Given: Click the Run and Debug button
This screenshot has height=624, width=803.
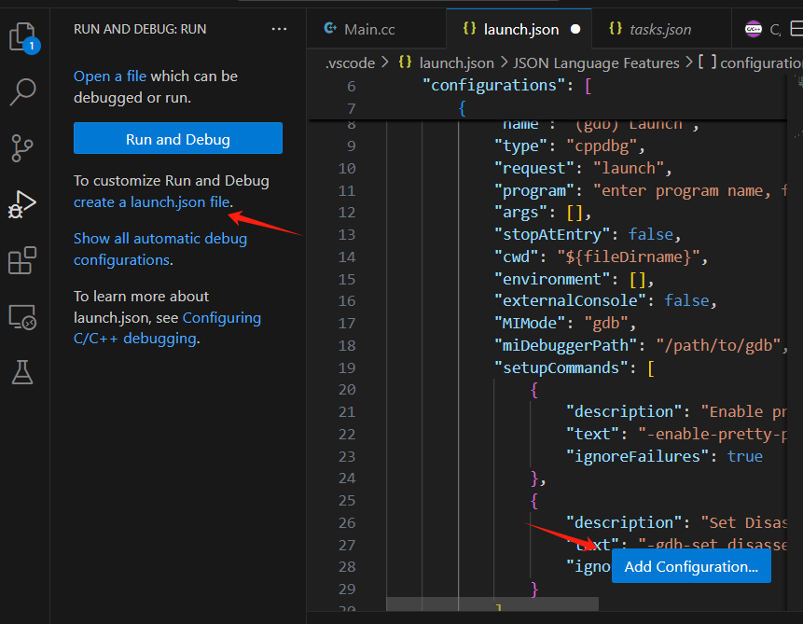Looking at the screenshot, I should click(178, 138).
